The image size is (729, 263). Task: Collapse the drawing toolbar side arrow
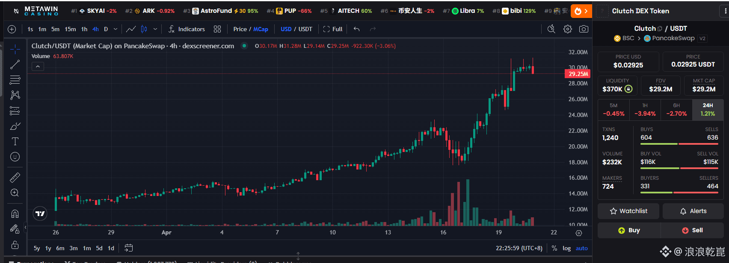point(25,227)
